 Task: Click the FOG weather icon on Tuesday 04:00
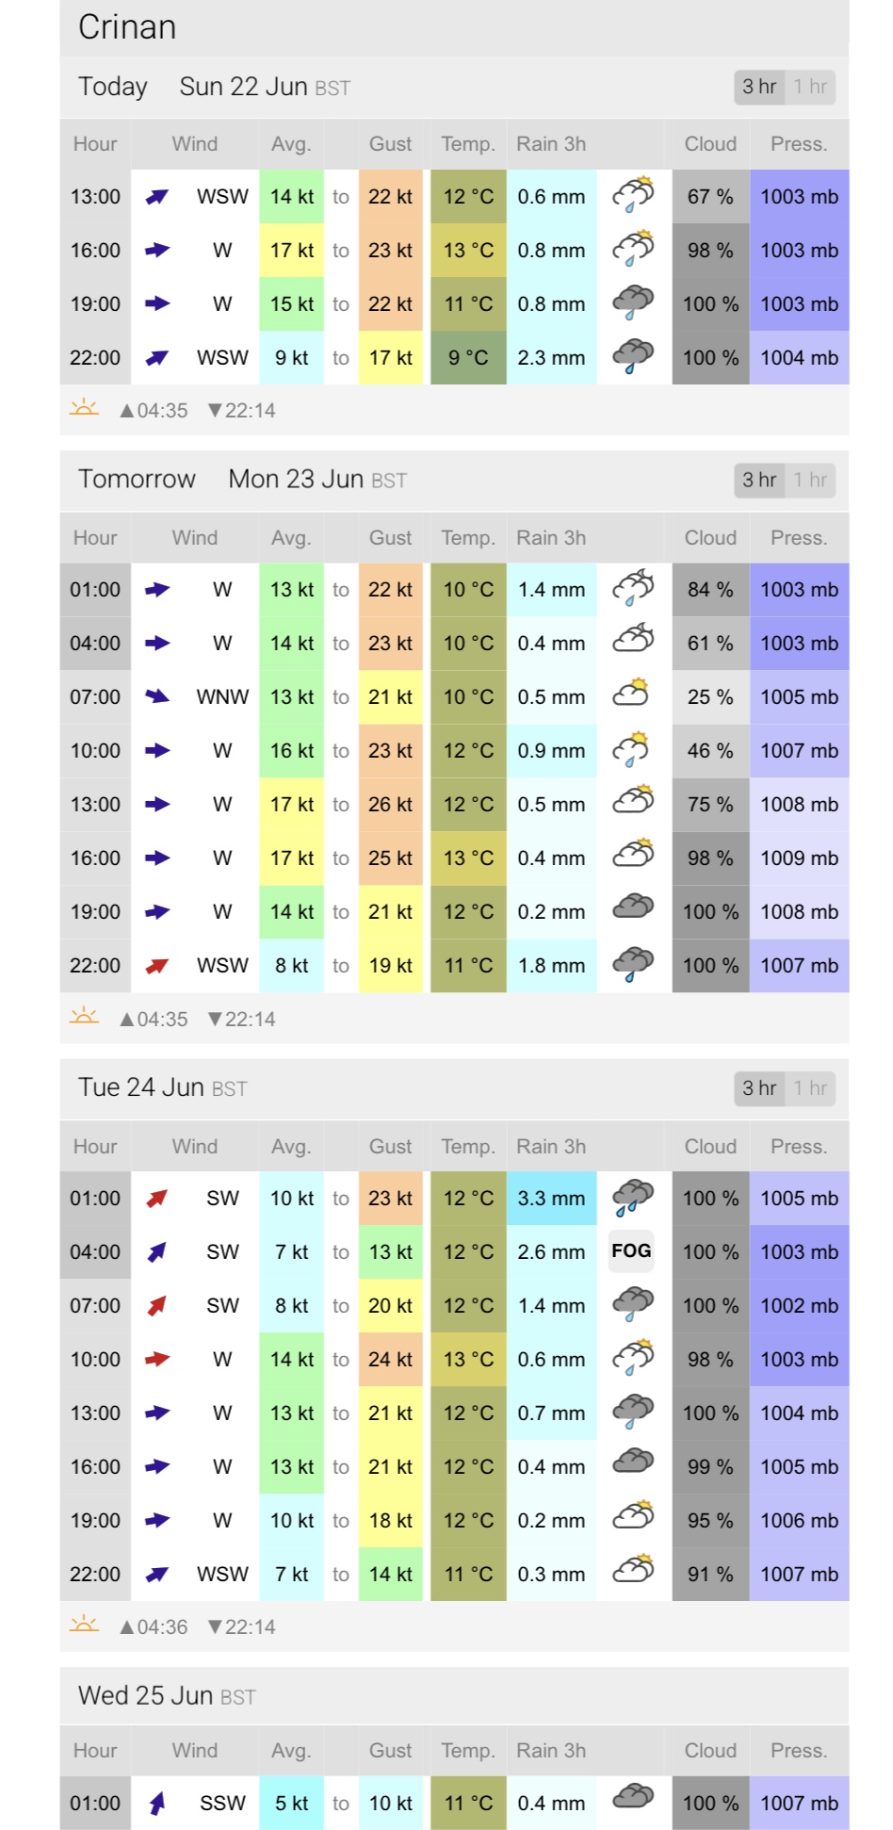tap(631, 1251)
